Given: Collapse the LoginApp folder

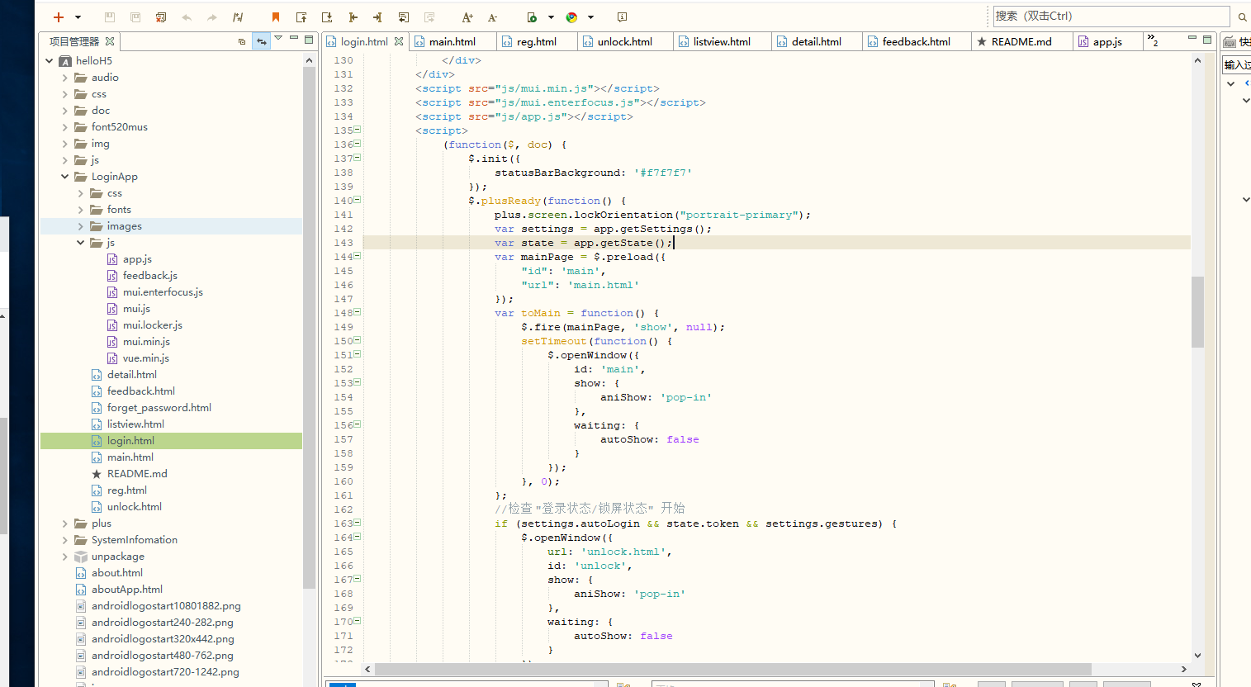Looking at the screenshot, I should (x=65, y=176).
